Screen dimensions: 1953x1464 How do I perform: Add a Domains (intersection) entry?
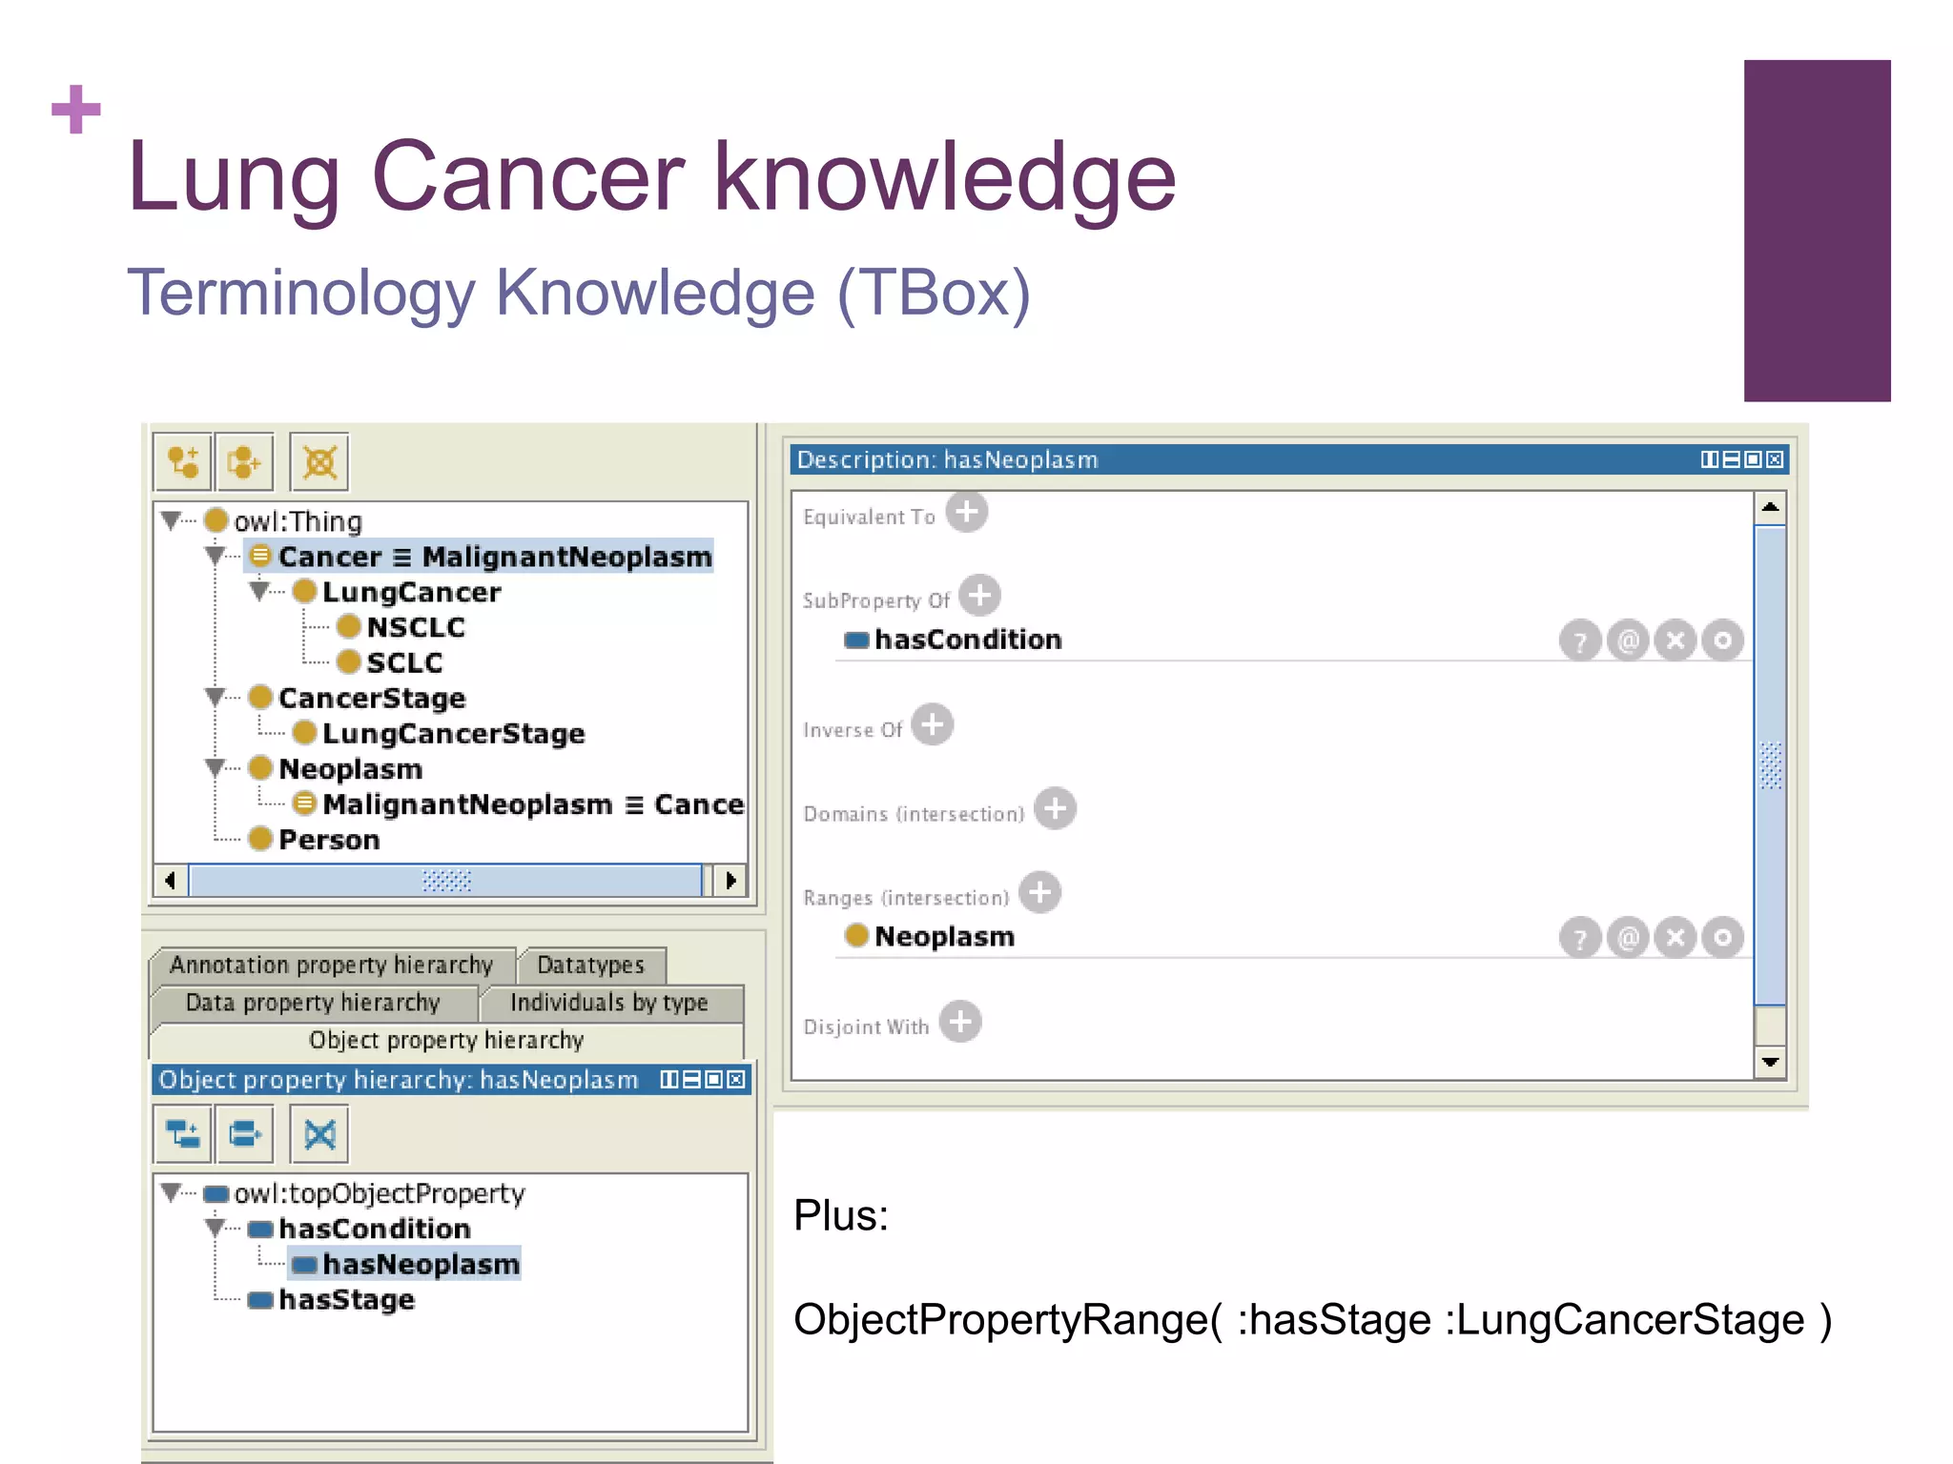[x=1055, y=808]
